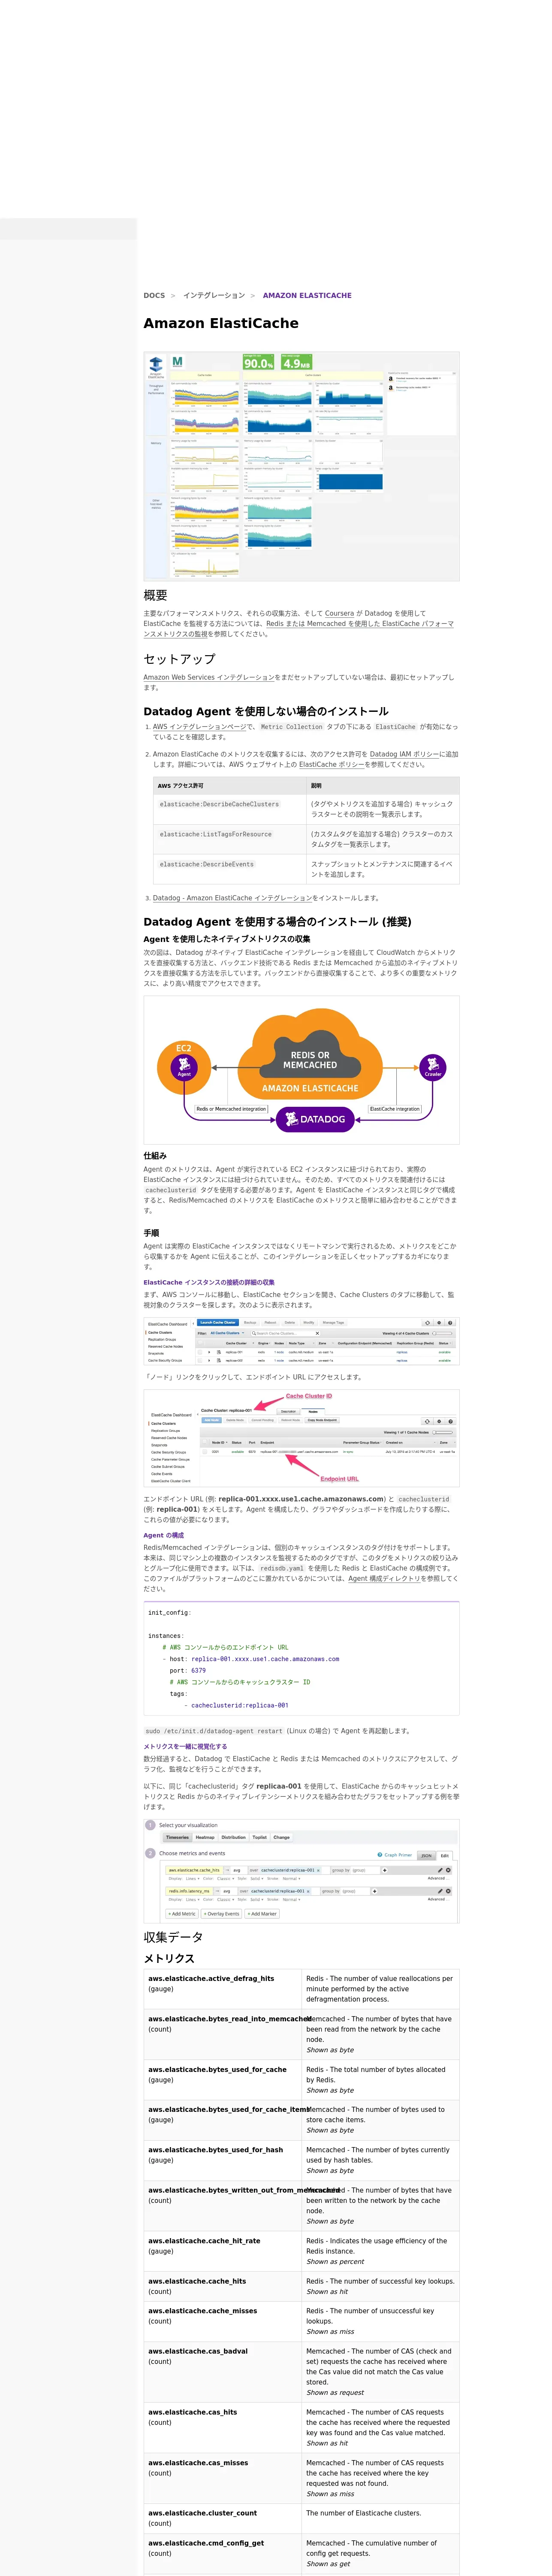Screen dimensions: 552x2576
Task: Open Amazon Web Services インテグレーション link
Action: point(208,677)
